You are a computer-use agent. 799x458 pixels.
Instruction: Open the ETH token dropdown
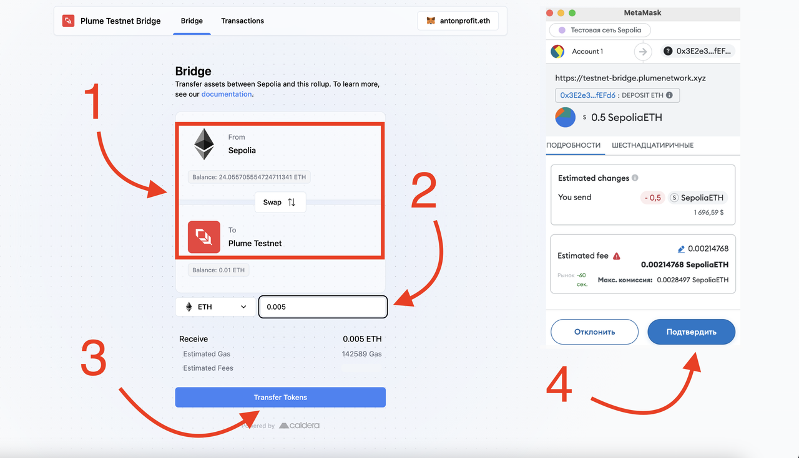216,307
